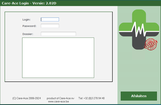Viewport: 161px width, 105px height.
Task: Click the red APPROVED stamp badge
Action: 151,44
